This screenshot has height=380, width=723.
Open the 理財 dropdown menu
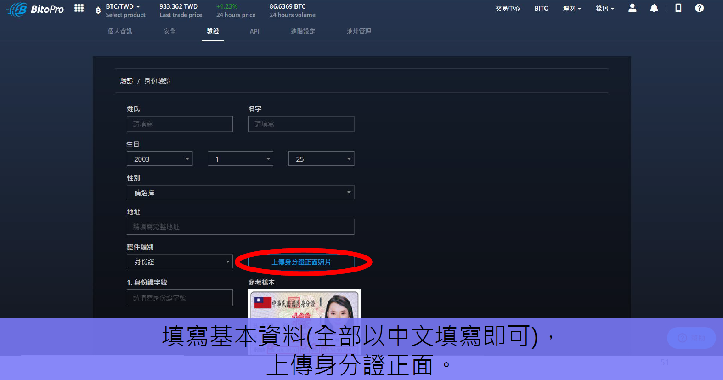click(x=572, y=8)
